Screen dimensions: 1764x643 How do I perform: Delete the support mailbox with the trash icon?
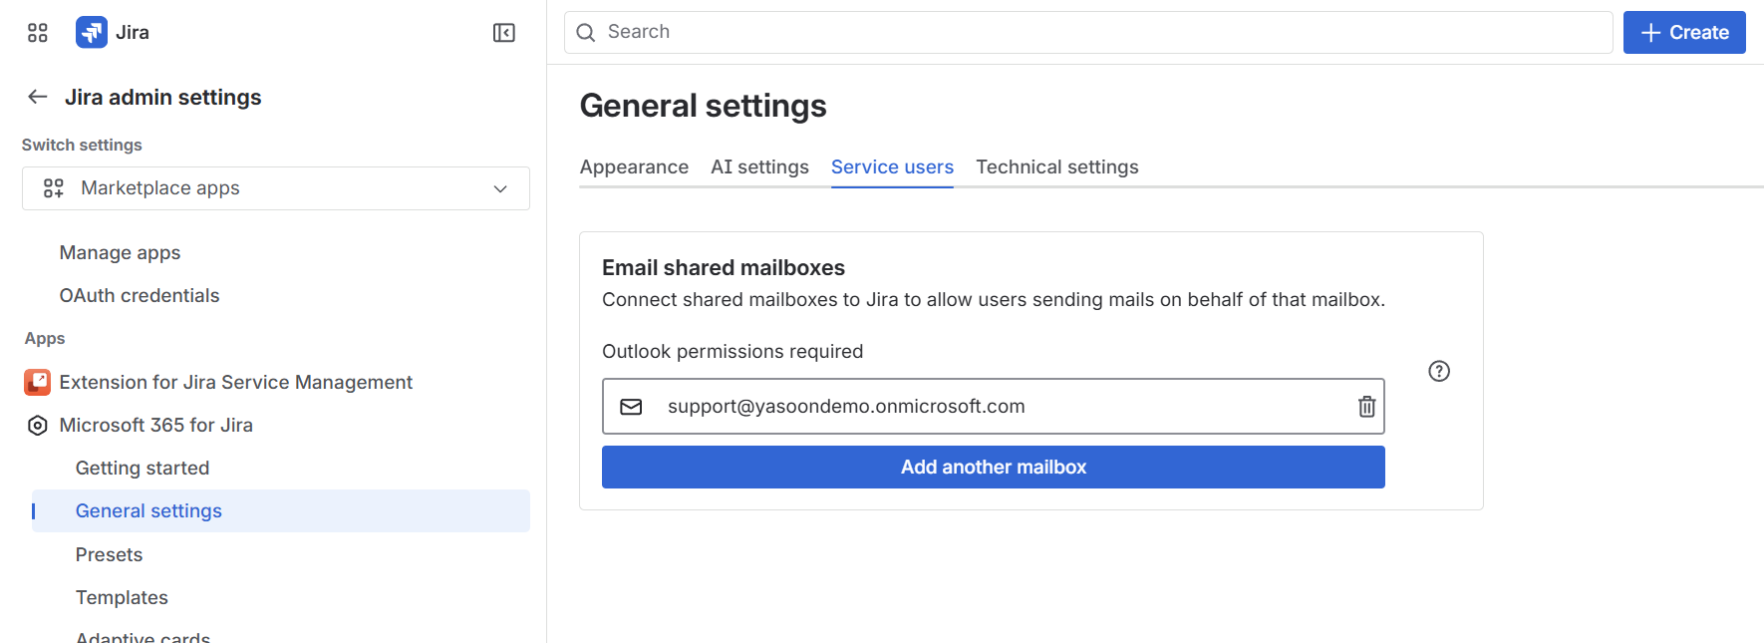pos(1366,407)
